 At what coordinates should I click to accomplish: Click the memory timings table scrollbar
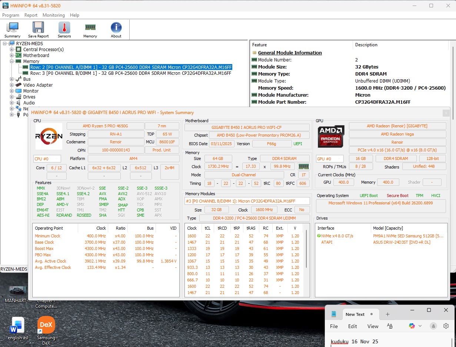(x=306, y=249)
